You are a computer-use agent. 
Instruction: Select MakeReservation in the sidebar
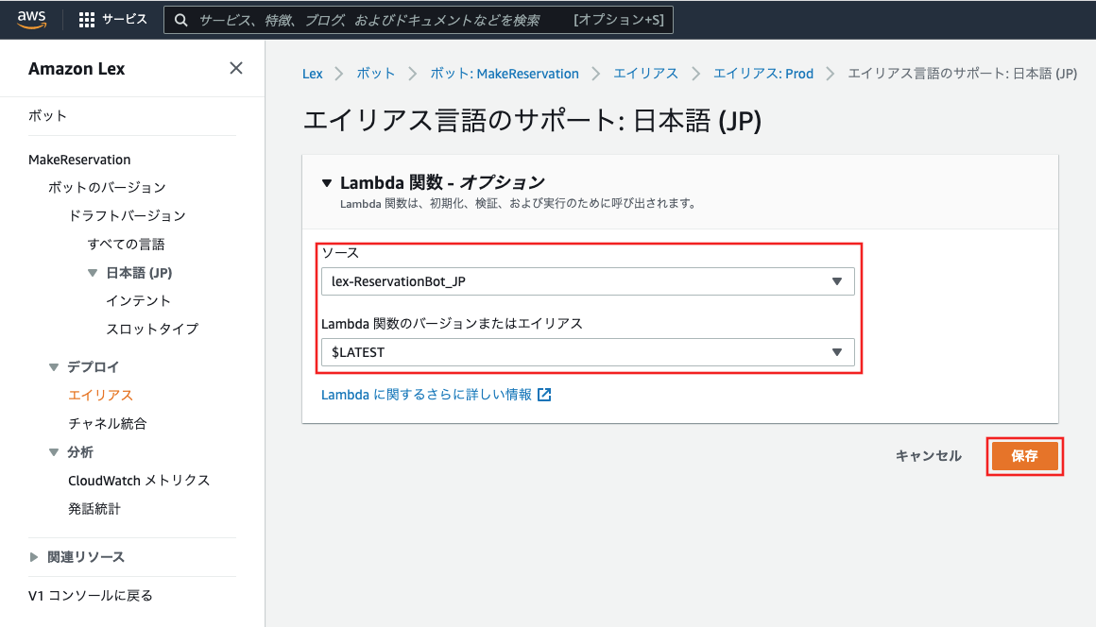pos(79,160)
